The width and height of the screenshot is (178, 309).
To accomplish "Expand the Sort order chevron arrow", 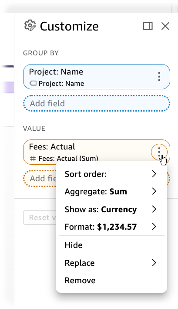I will point(154,174).
